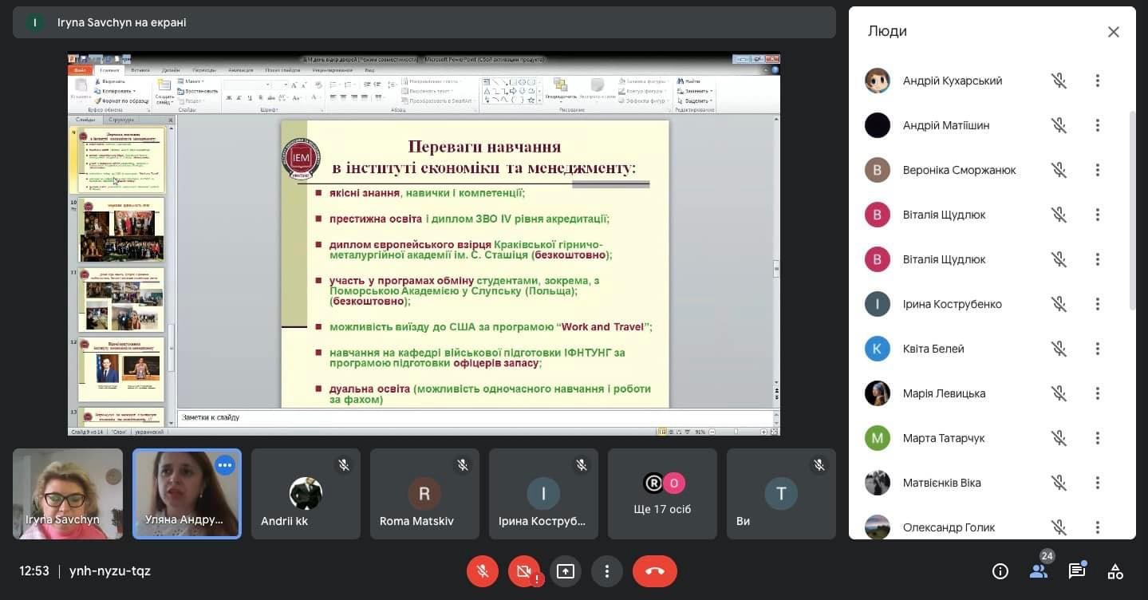The image size is (1148, 600).
Task: Hang up the call with the red button
Action: pos(654,571)
